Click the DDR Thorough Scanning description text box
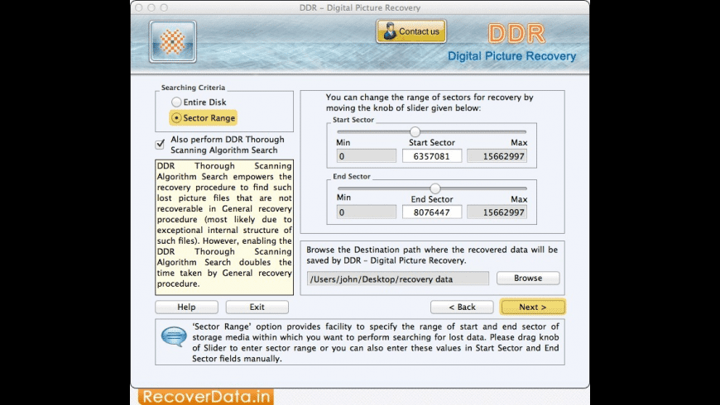This screenshot has width=720, height=405. (224, 227)
